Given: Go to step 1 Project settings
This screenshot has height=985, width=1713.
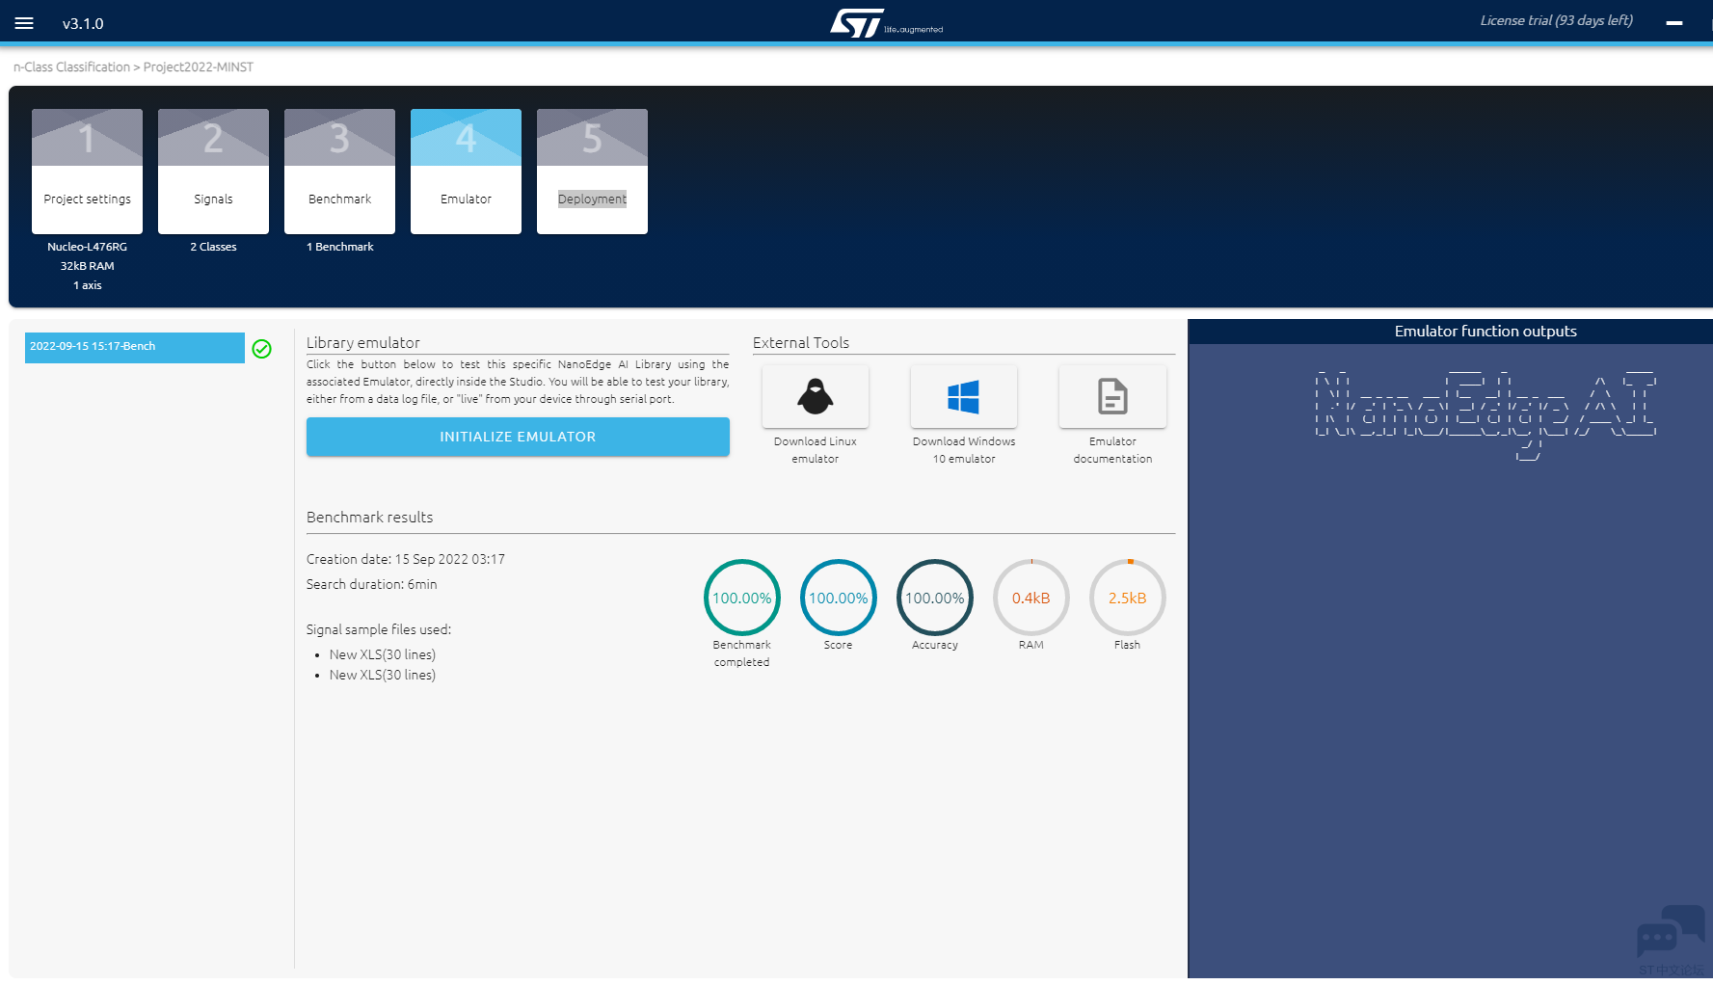Looking at the screenshot, I should pyautogui.click(x=87, y=172).
